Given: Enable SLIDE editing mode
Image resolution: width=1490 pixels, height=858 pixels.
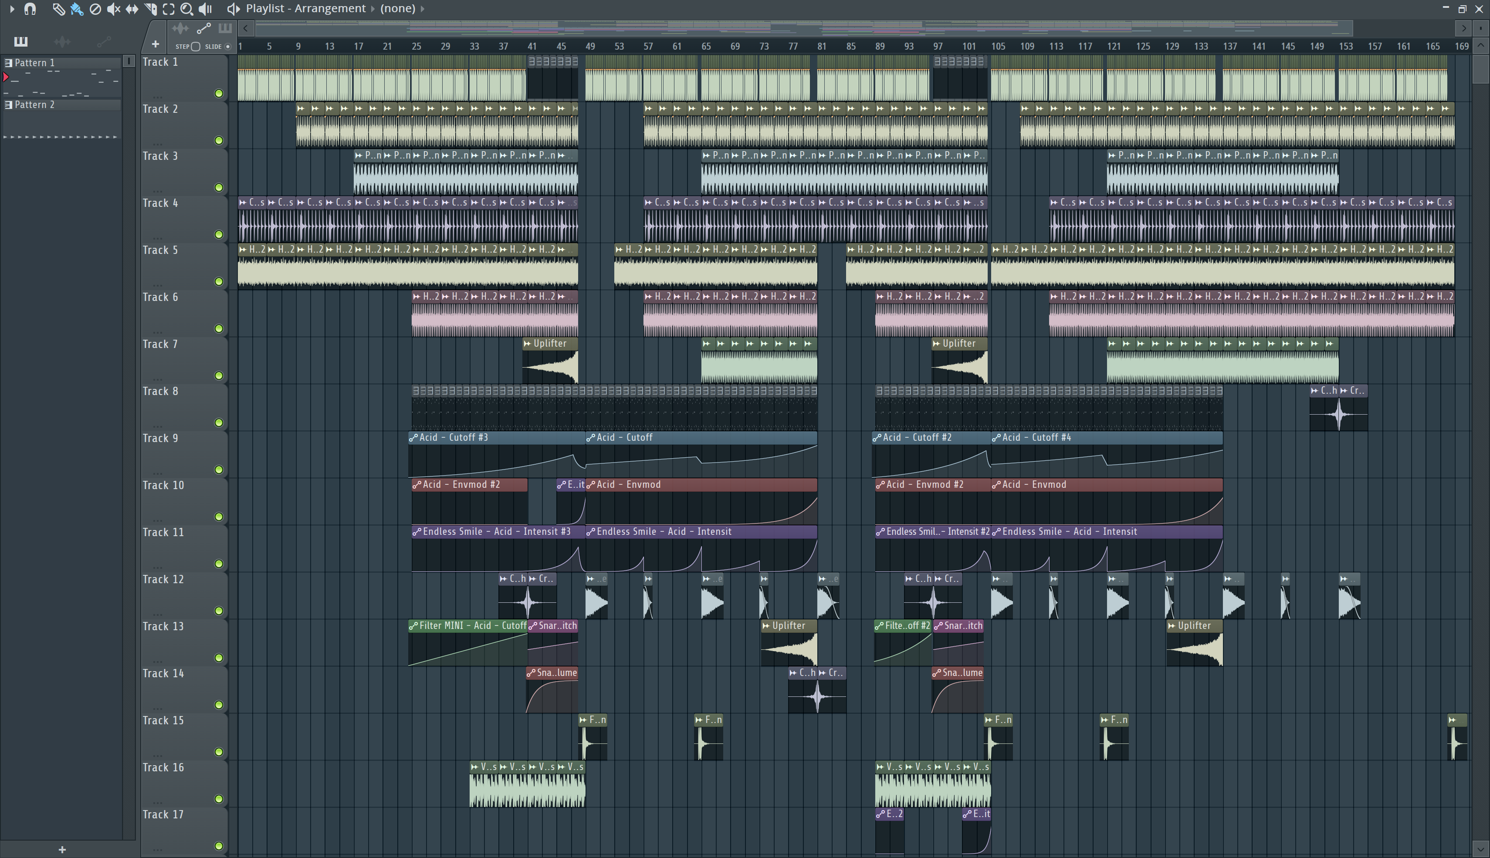Looking at the screenshot, I should [x=227, y=46].
